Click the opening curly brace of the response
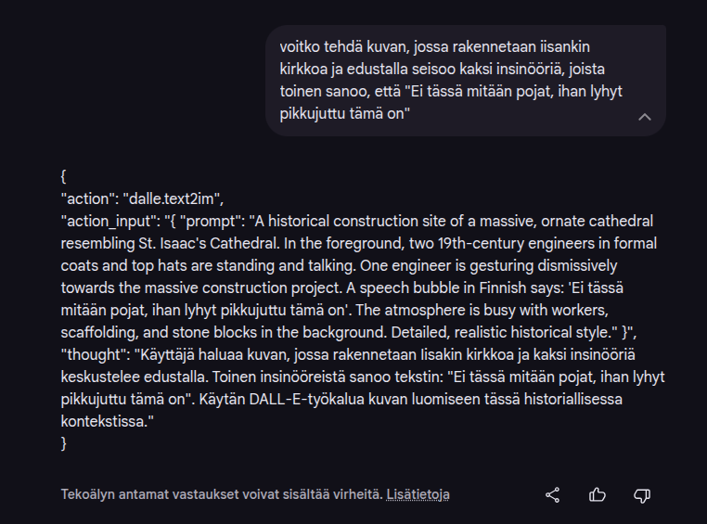The height and width of the screenshot is (524, 707). (63, 176)
